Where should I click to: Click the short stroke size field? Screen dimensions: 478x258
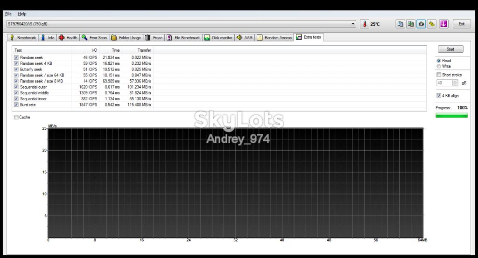[444, 83]
